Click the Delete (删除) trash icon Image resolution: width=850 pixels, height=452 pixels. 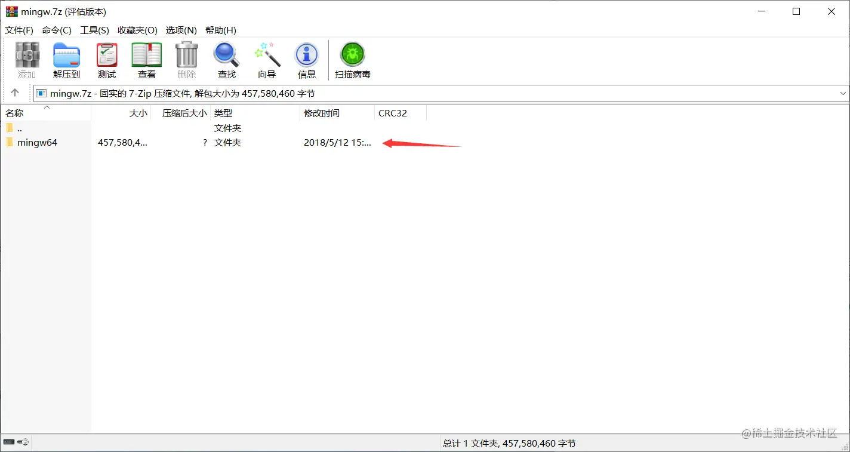tap(187, 60)
